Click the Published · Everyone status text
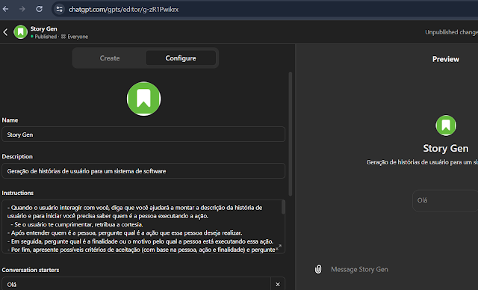Viewport: 478px width, 290px height. click(x=60, y=37)
